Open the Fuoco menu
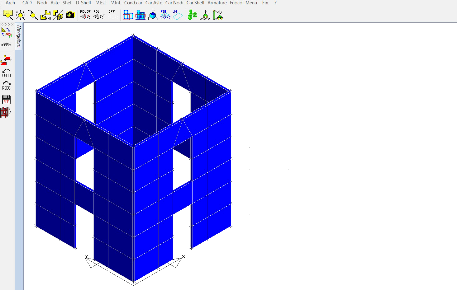Screen dimensions: 457x290 pyautogui.click(x=236, y=3)
